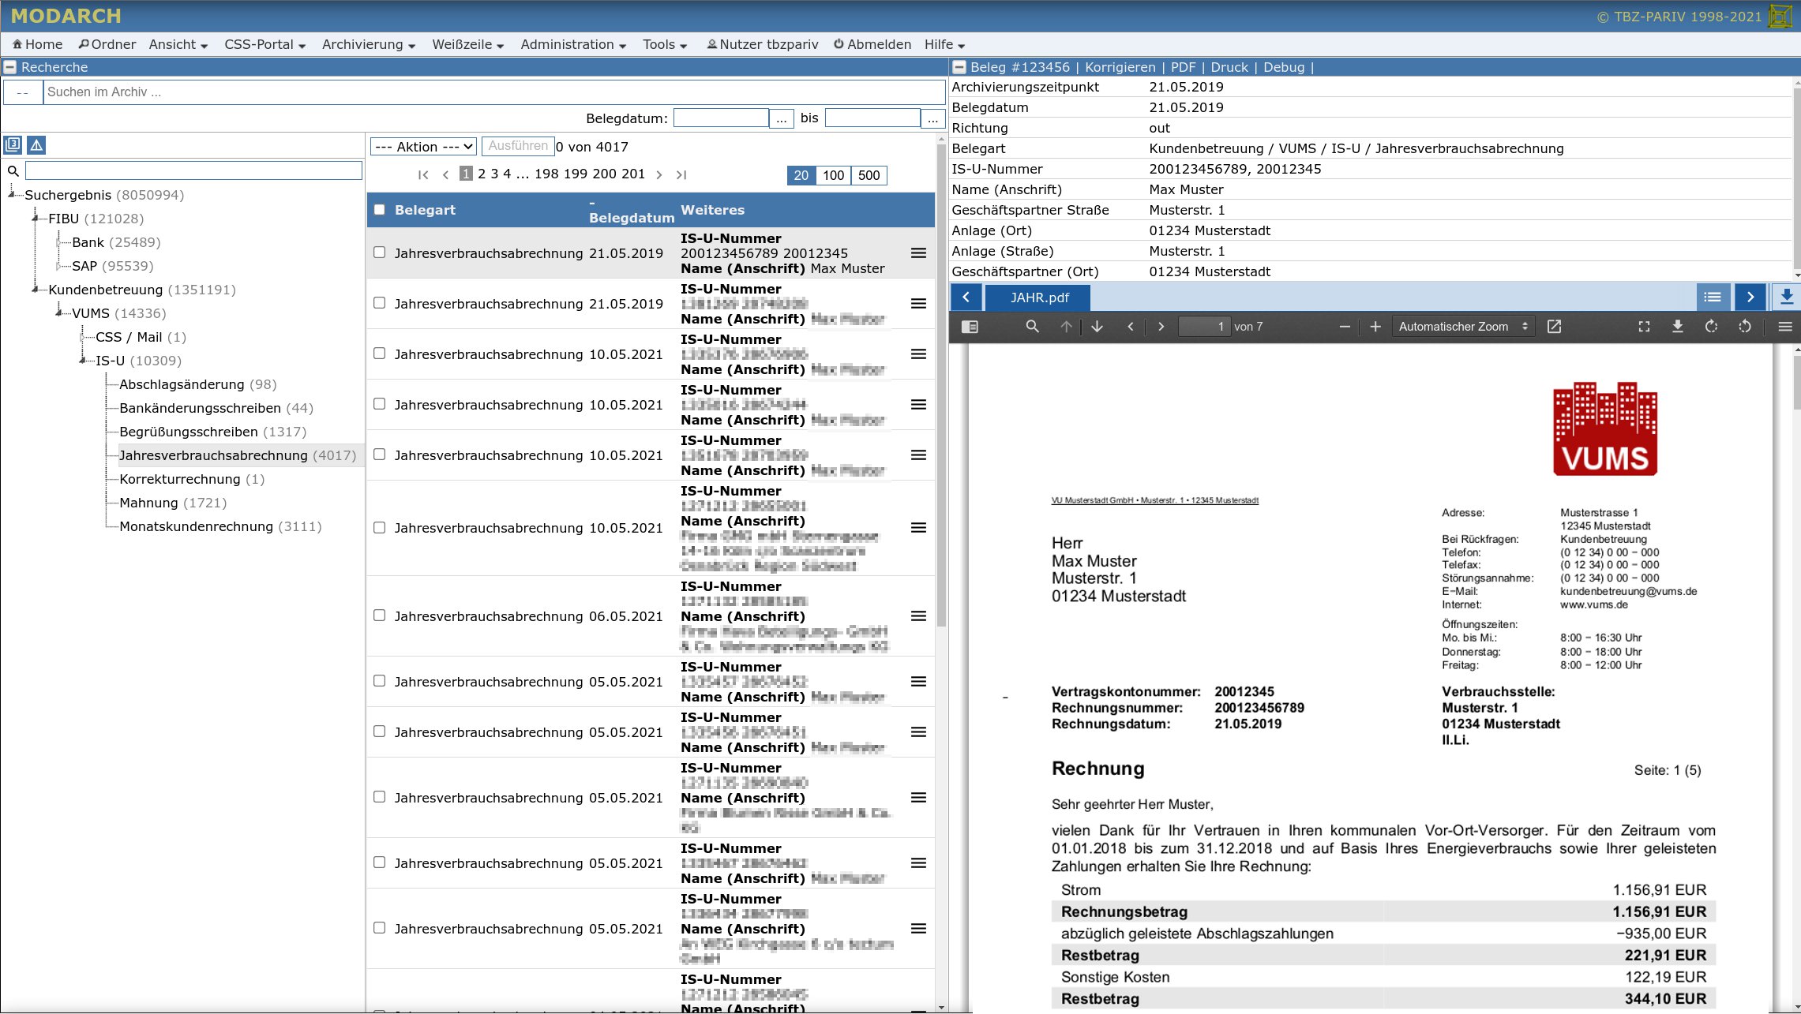The height and width of the screenshot is (1014, 1801).
Task: Select all rows via header checkbox
Action: [380, 210]
